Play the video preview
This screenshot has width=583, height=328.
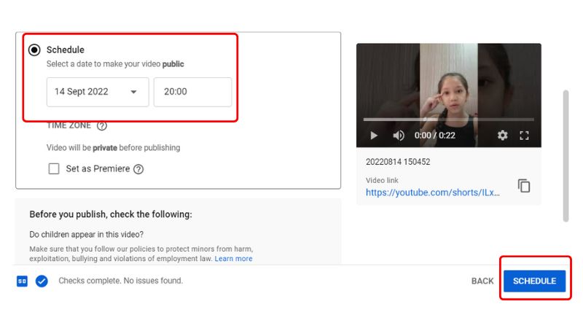374,136
